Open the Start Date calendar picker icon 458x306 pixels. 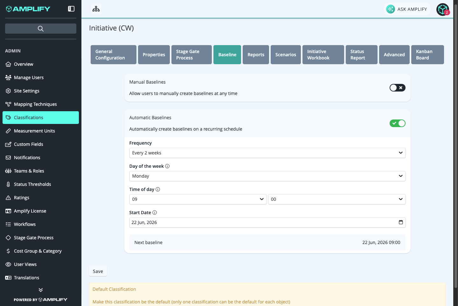coord(401,222)
